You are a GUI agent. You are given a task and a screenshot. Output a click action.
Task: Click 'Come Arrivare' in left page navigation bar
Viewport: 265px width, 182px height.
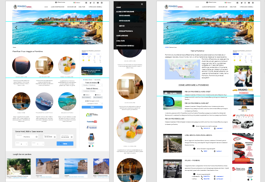(x=71, y=6)
